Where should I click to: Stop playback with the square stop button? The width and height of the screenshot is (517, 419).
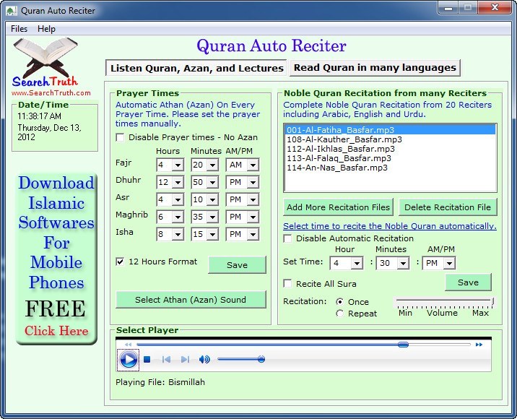tap(147, 359)
